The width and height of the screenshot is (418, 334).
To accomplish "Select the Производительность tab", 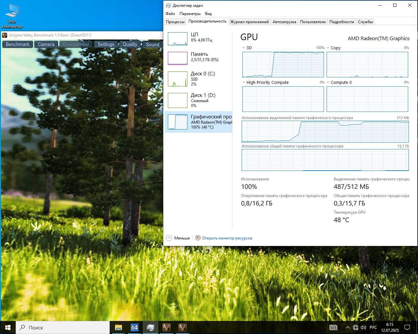I will pos(207,21).
